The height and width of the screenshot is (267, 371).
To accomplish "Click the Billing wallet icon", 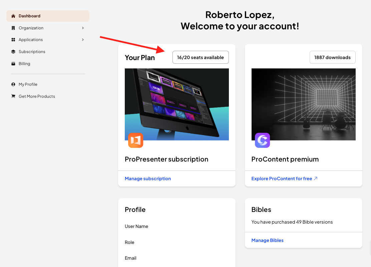I will [x=13, y=64].
